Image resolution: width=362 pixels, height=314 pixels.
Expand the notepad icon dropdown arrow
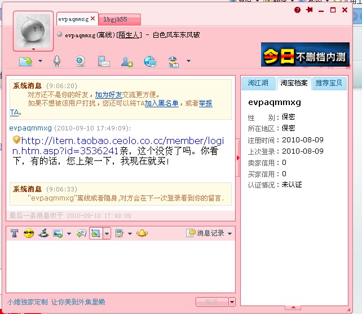(x=130, y=234)
